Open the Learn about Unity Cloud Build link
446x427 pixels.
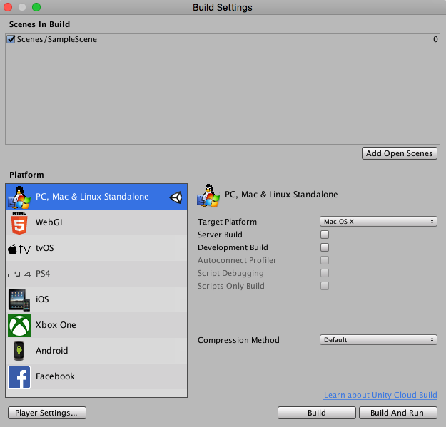tap(380, 395)
